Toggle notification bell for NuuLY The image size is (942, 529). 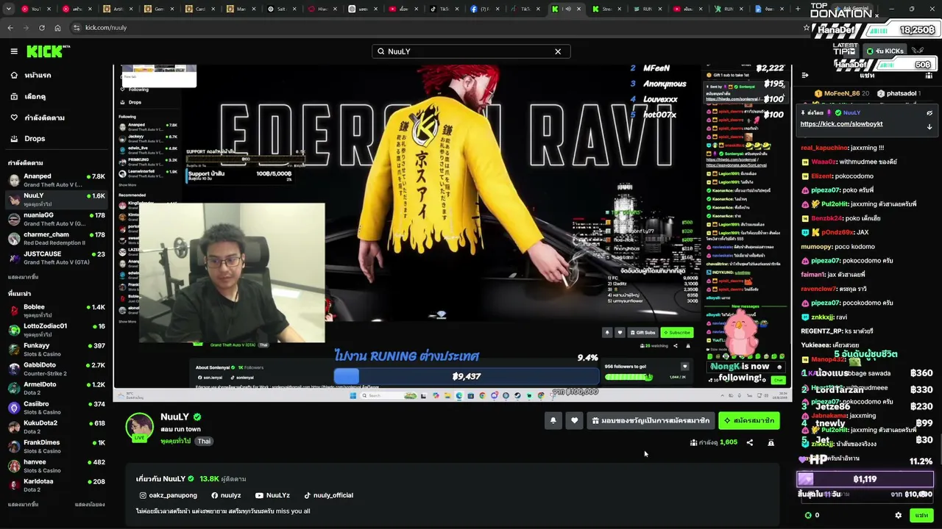(553, 421)
